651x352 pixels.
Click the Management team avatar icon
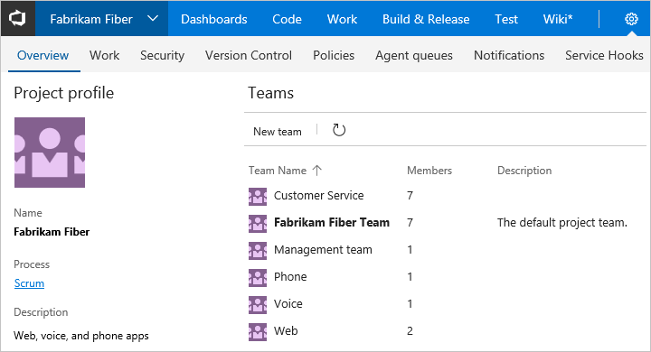click(258, 250)
